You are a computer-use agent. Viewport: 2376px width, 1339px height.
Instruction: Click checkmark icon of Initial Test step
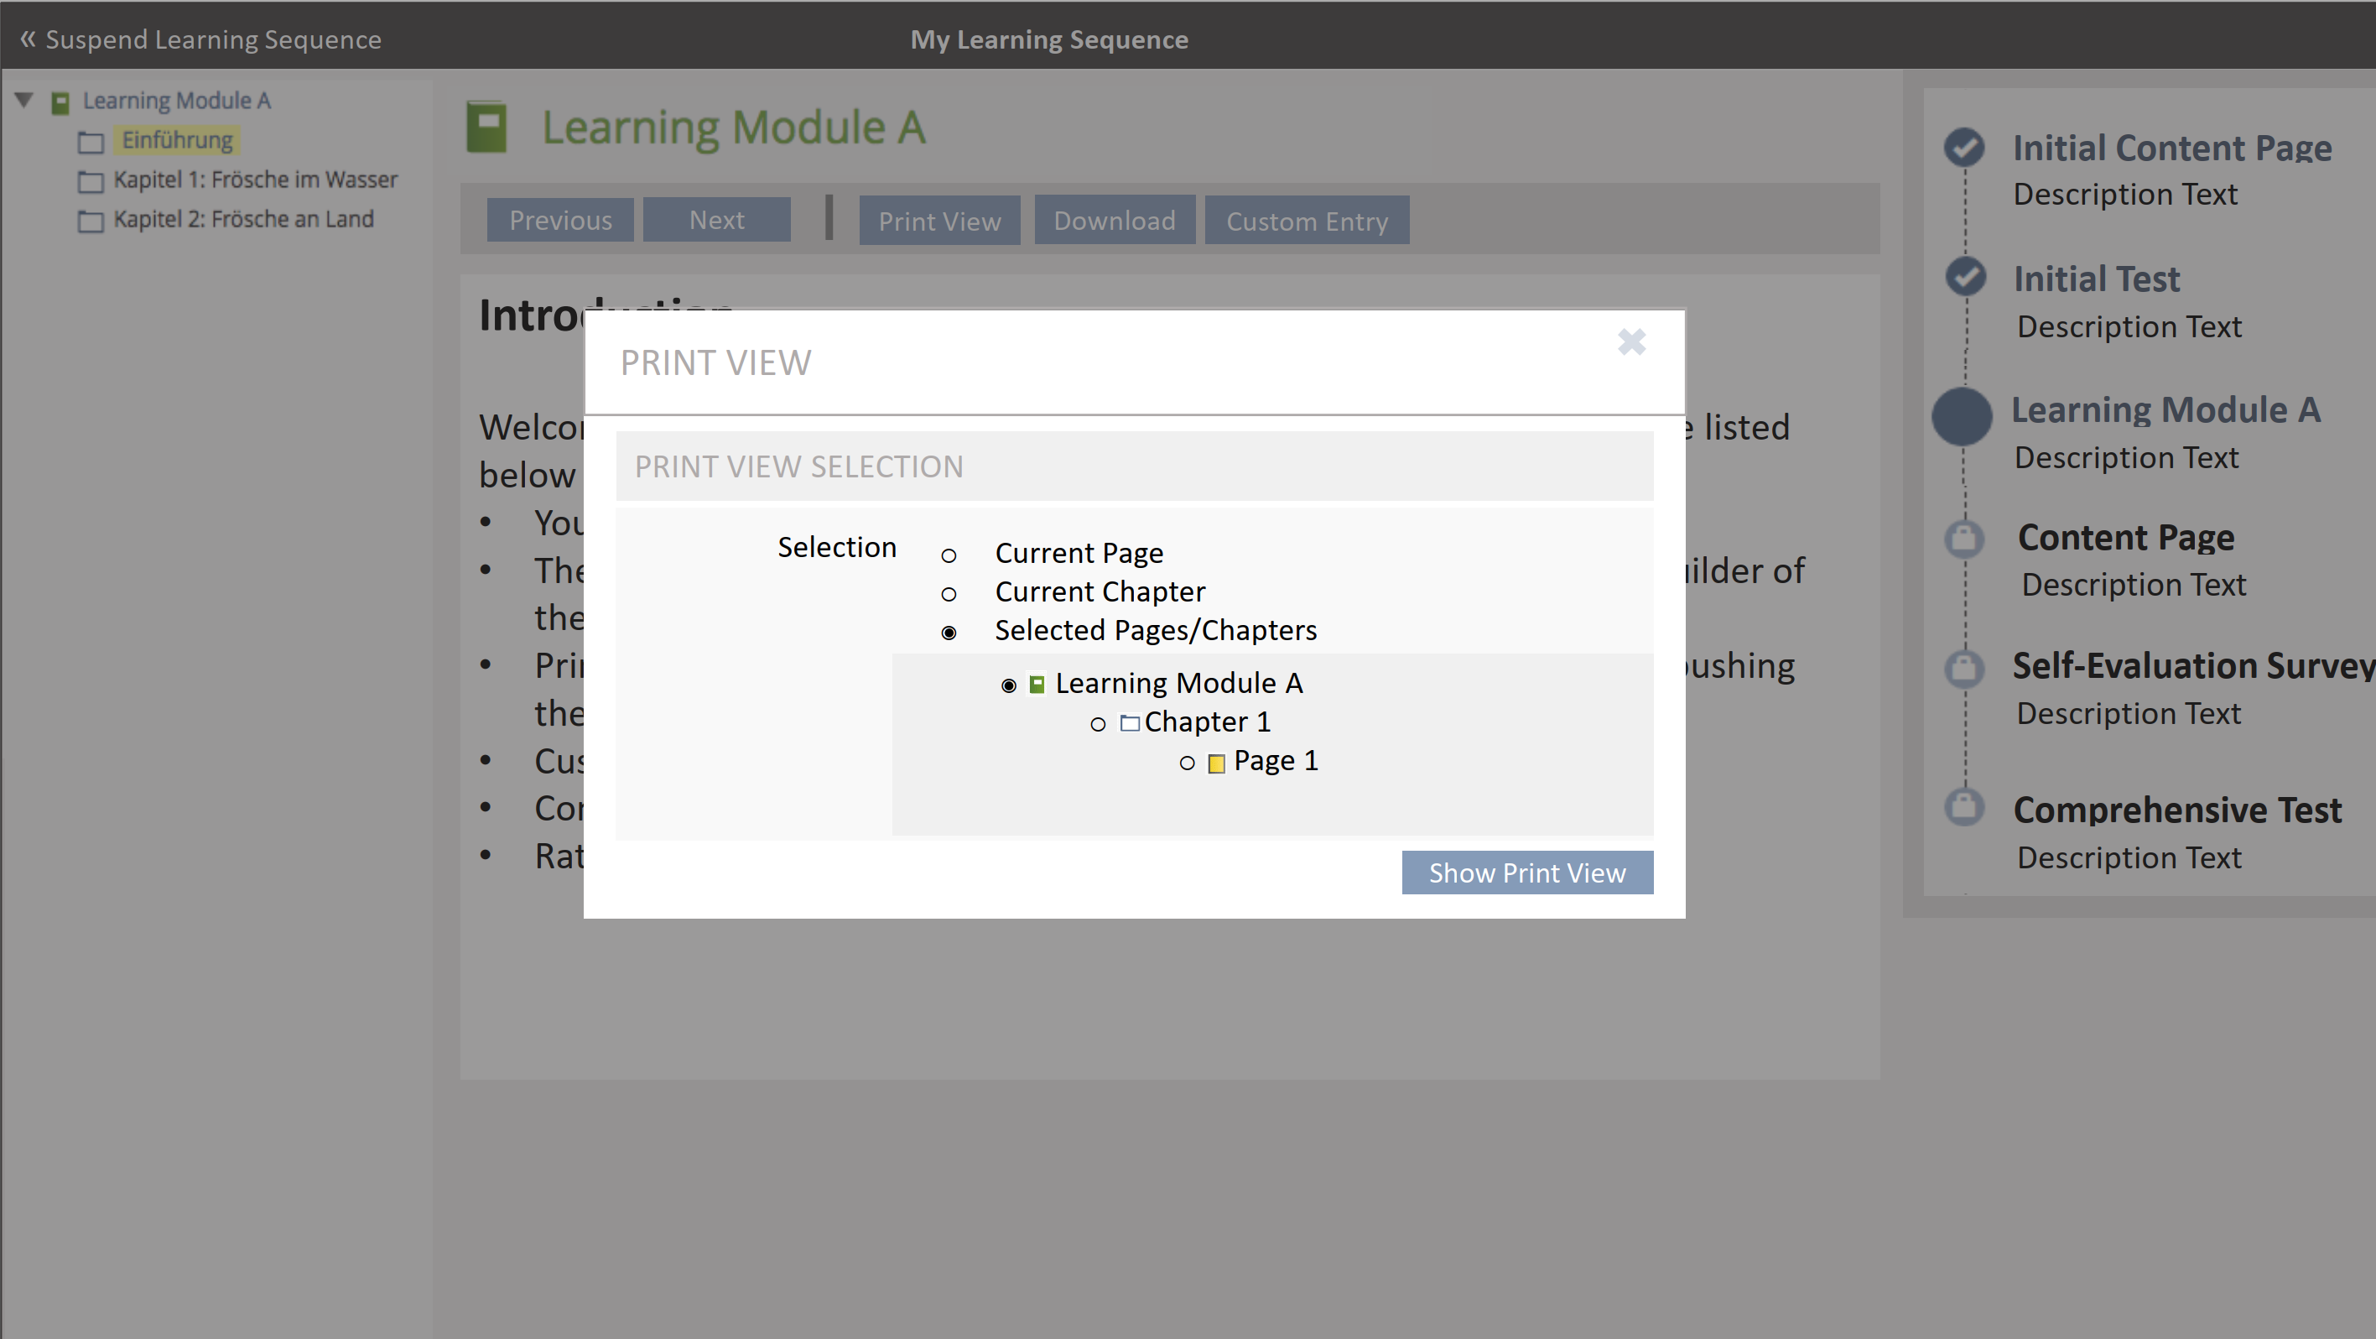point(1965,276)
